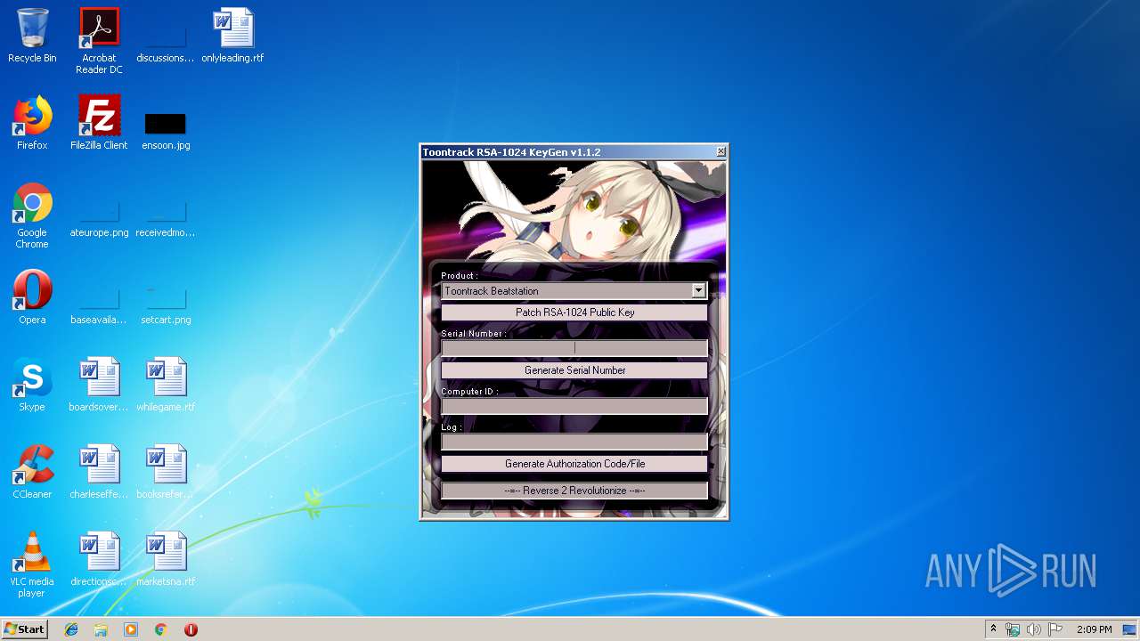This screenshot has width=1140, height=641.
Task: Open network tray icon
Action: pos(1013,629)
